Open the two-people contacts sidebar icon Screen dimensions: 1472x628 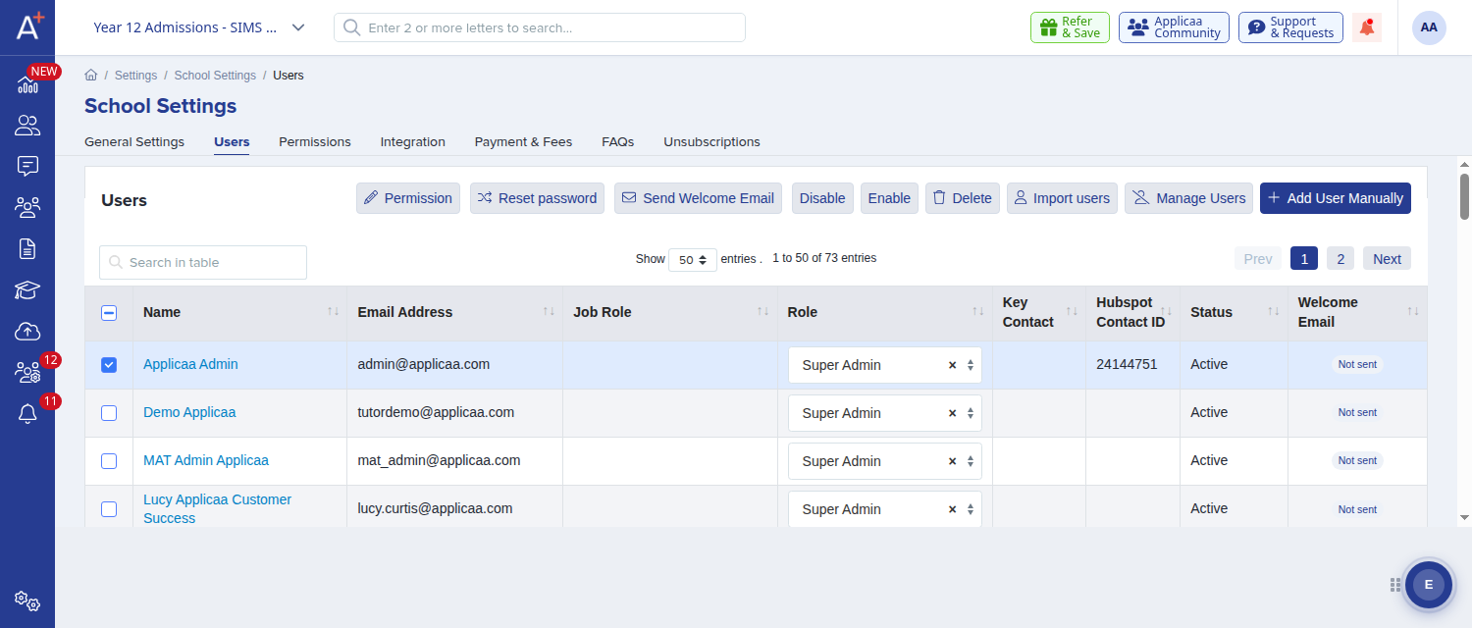click(27, 126)
